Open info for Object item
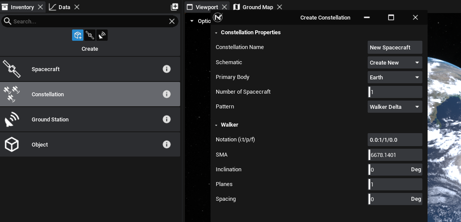The image size is (461, 222). (167, 144)
